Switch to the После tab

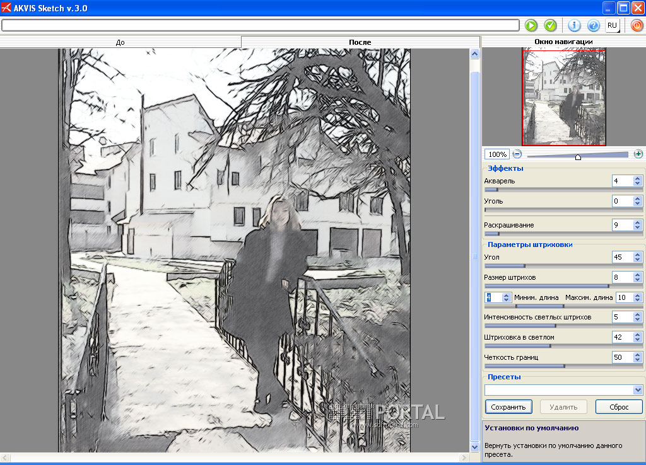[x=361, y=42]
